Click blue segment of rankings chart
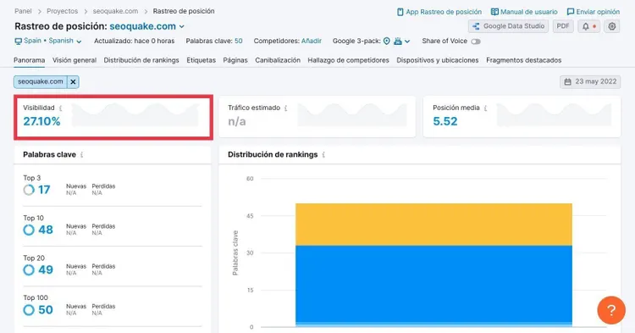This screenshot has width=635, height=333. tap(433, 284)
